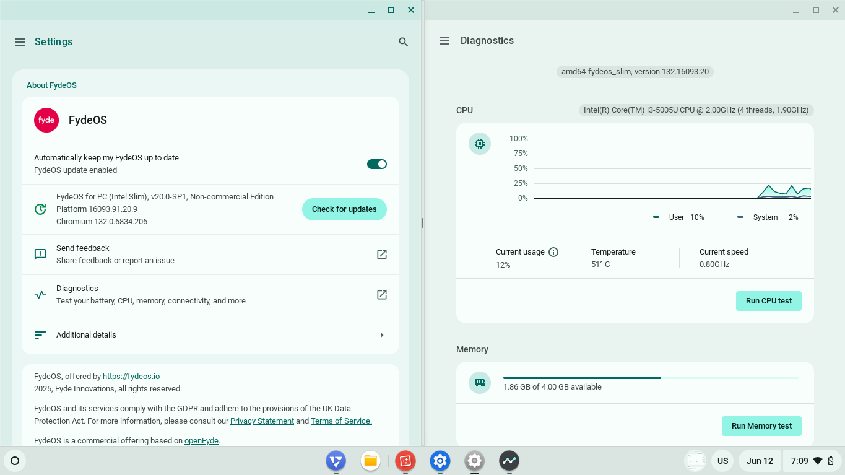Screen dimensions: 845x475
Task: Click the Files app in the shelf
Action: pos(371,461)
